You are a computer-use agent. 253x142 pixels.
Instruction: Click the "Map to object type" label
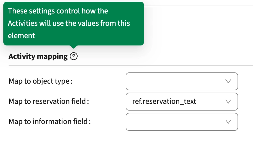40,81
